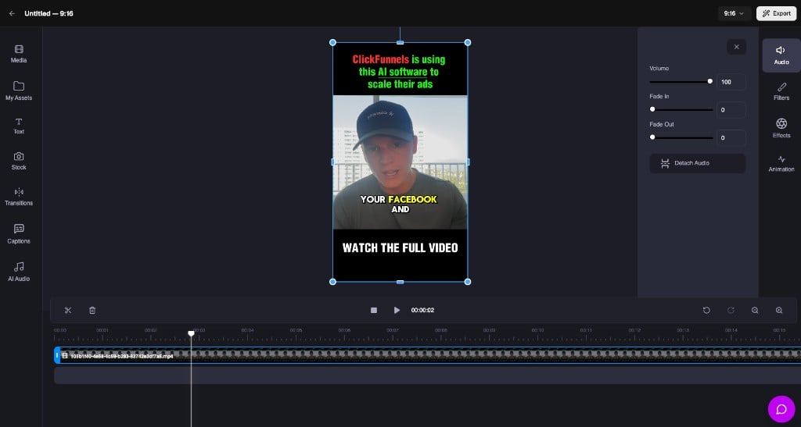Click the bottom-left resize handle of preview
The image size is (801, 427).
(332, 282)
